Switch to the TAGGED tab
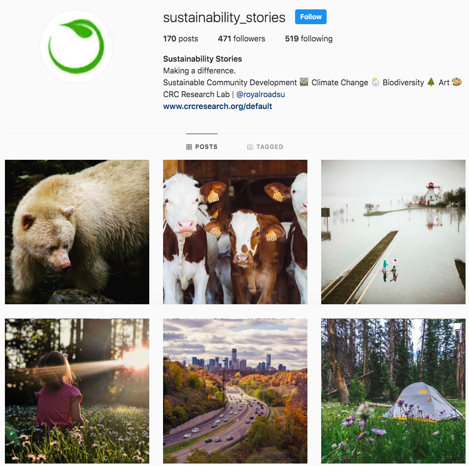The width and height of the screenshot is (469, 466). tap(265, 147)
